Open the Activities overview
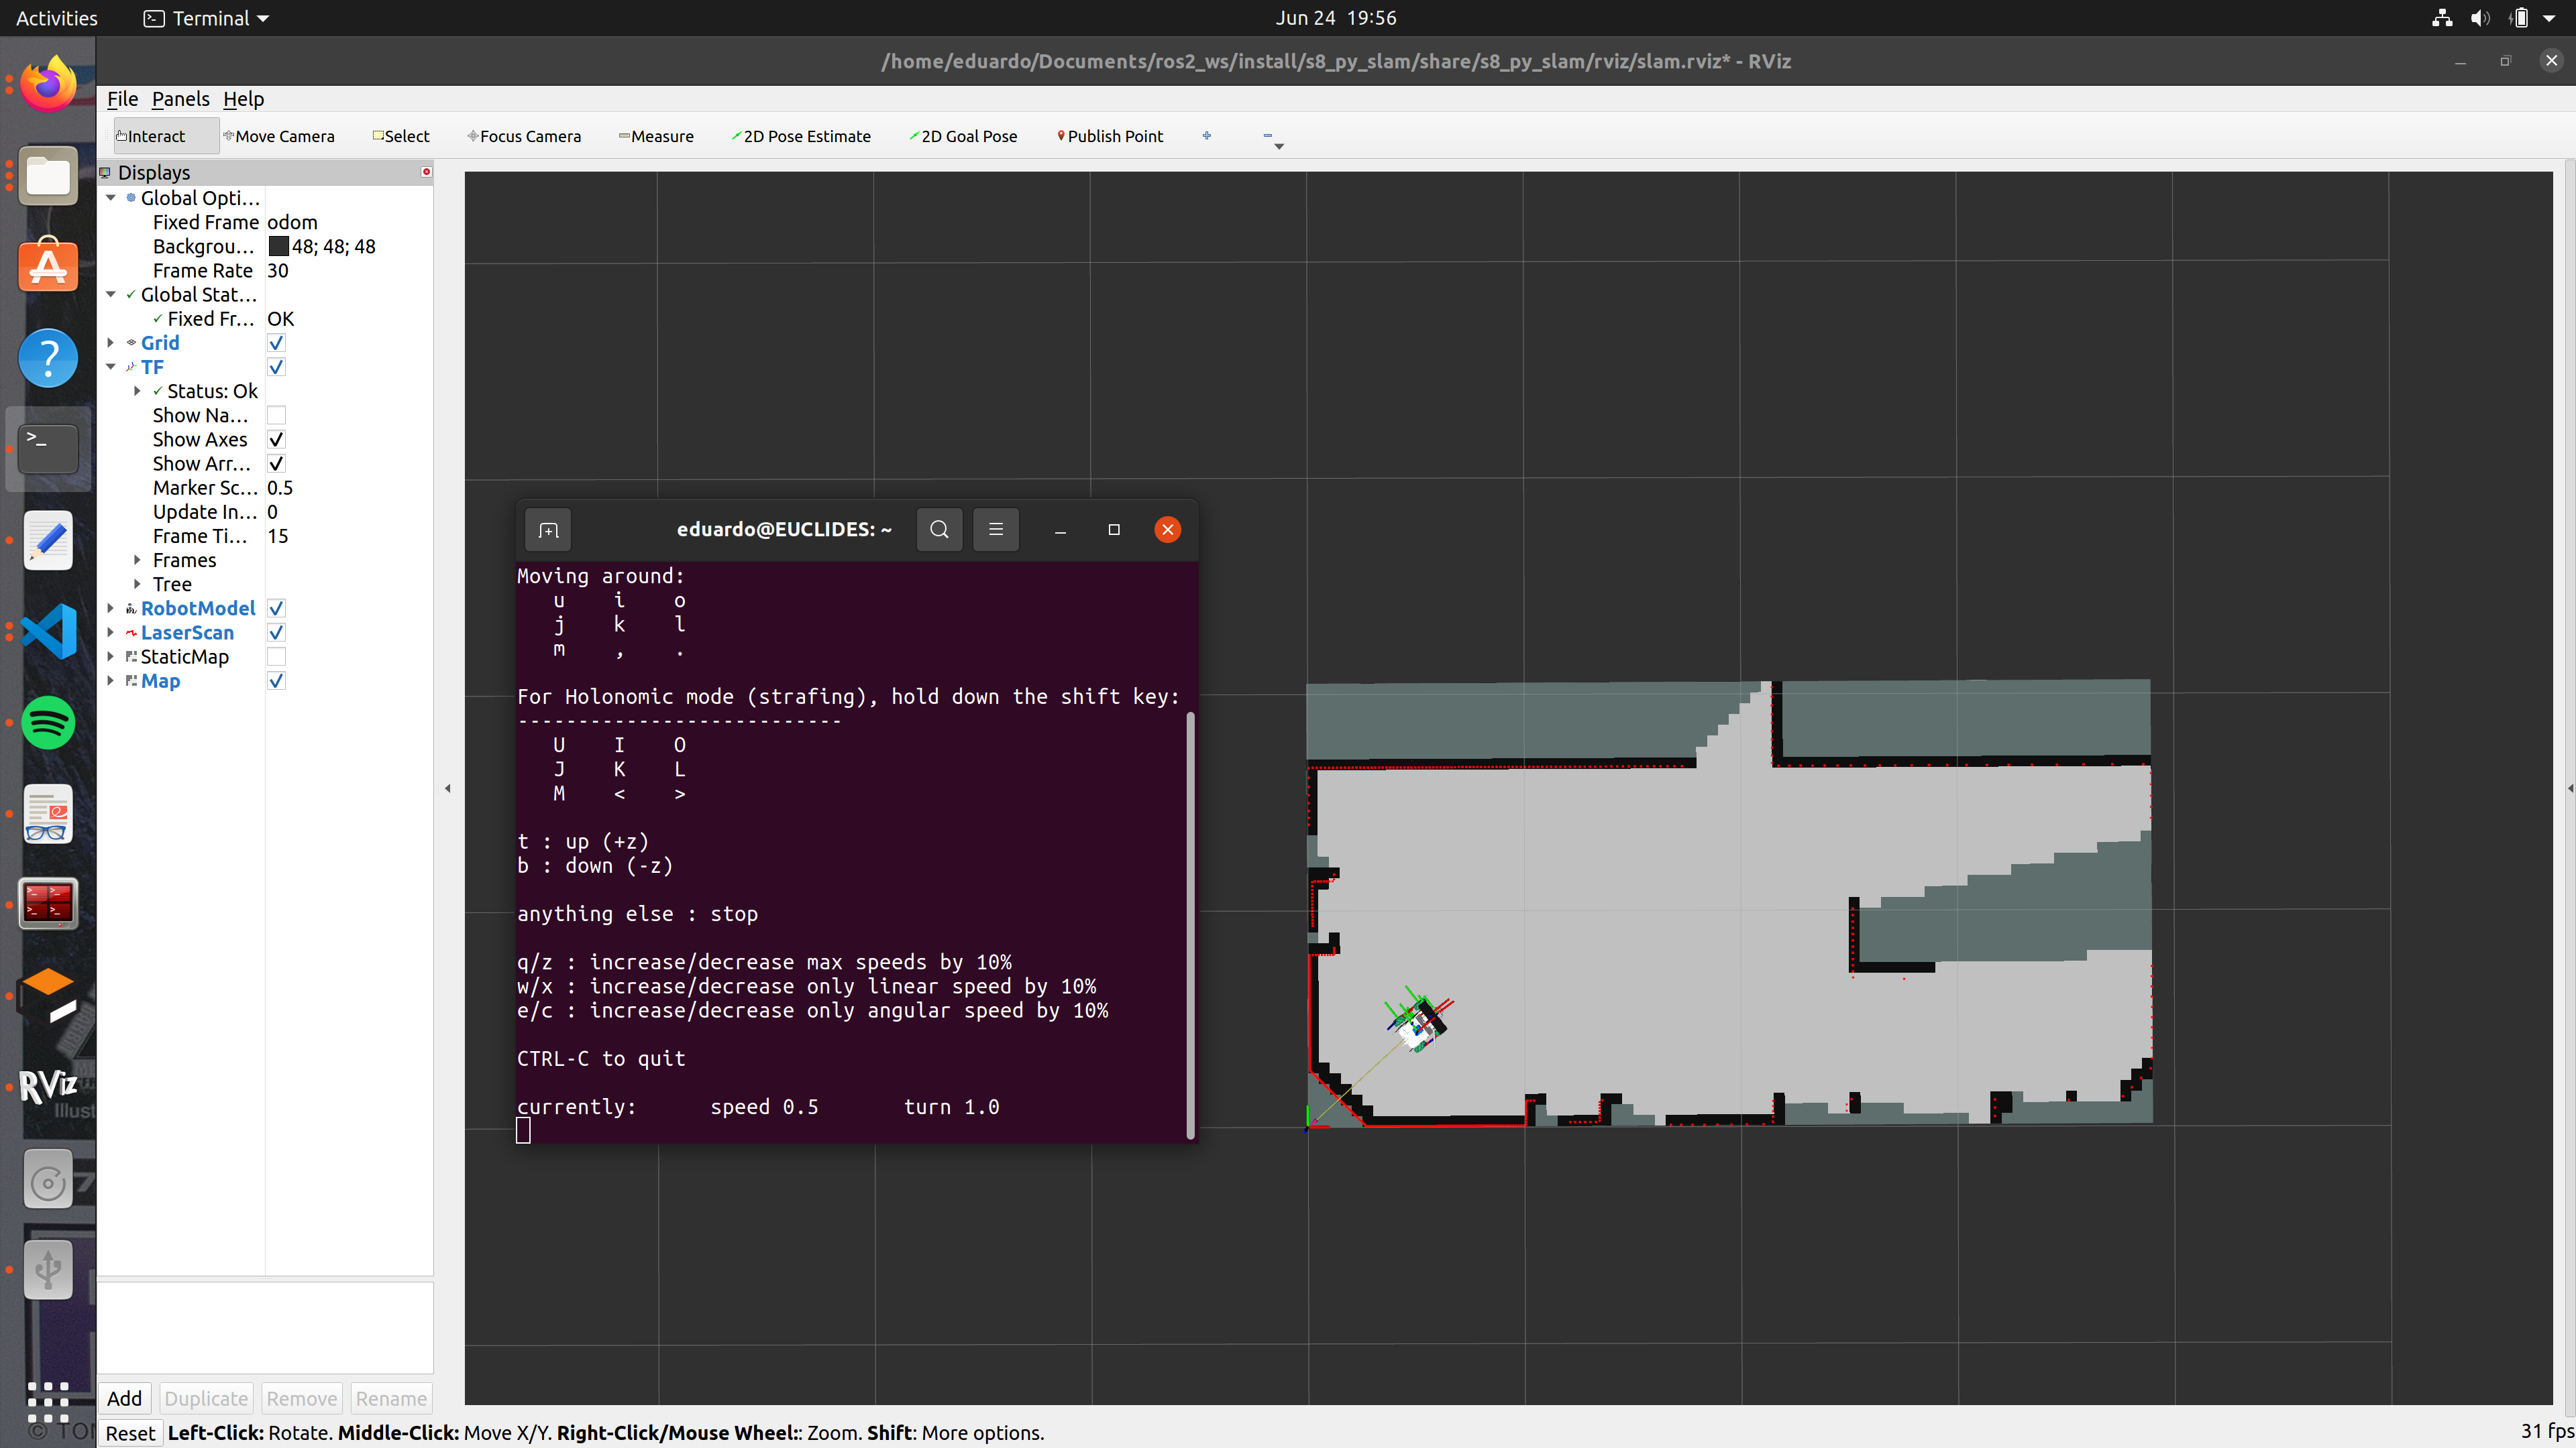 [57, 18]
